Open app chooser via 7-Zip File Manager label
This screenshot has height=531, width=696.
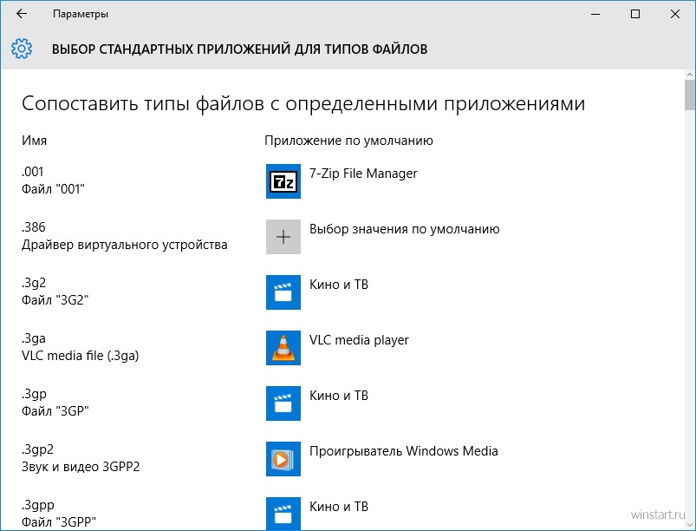[363, 174]
